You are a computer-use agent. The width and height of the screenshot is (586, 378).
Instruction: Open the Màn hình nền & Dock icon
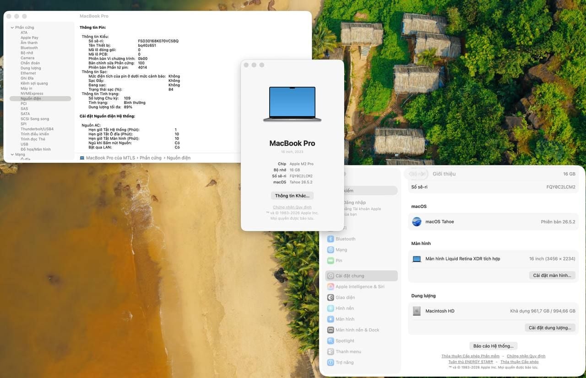point(331,330)
